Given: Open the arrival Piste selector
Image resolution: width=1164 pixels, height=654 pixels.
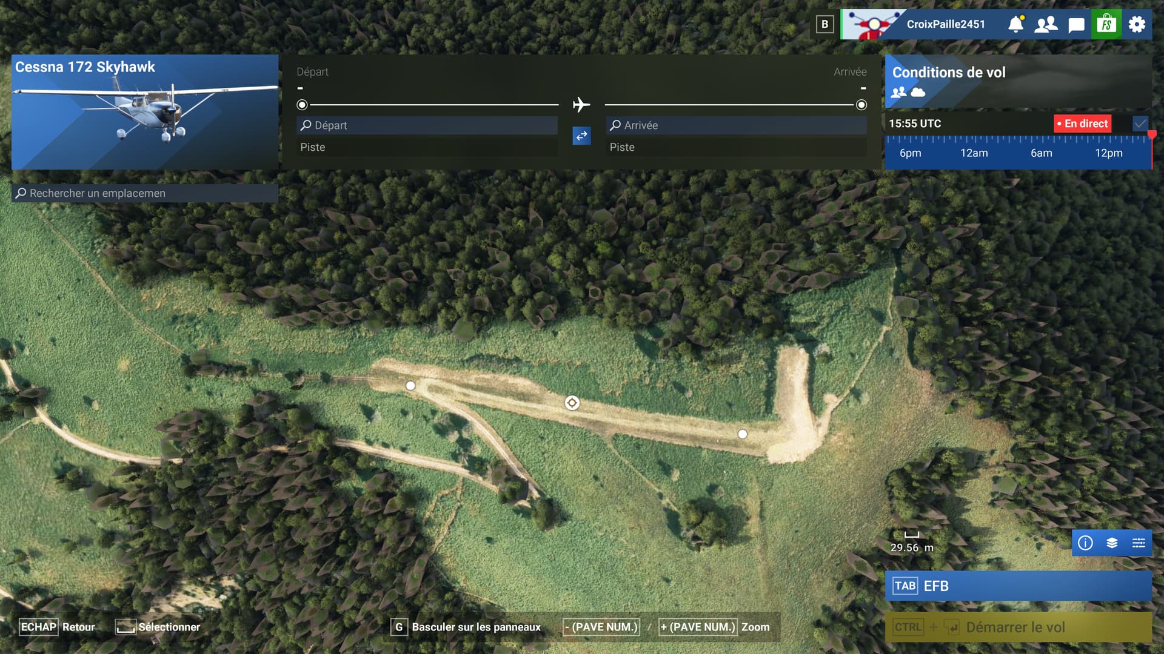Looking at the screenshot, I should point(736,147).
